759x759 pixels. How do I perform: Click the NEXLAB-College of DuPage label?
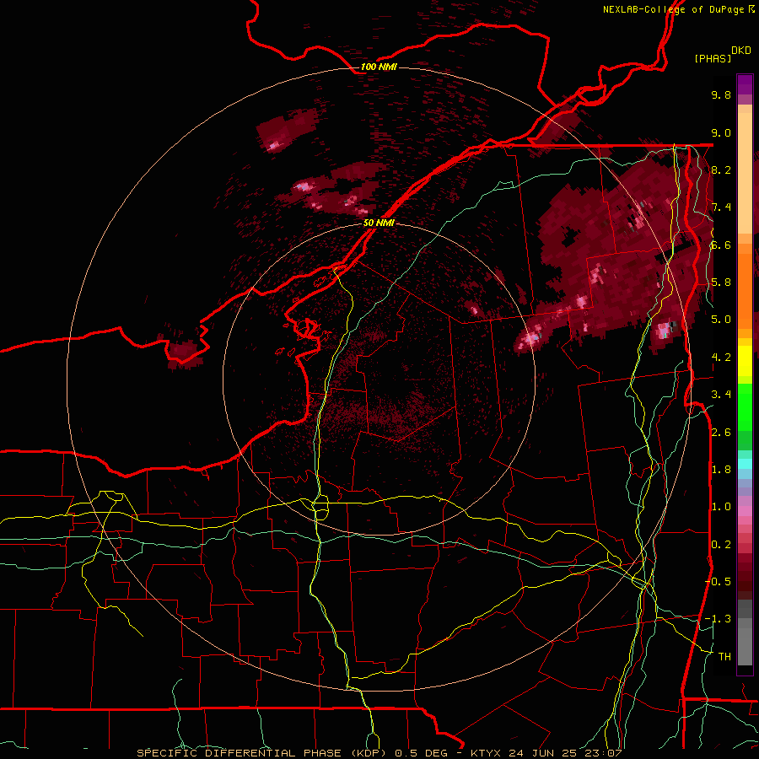[674, 9]
